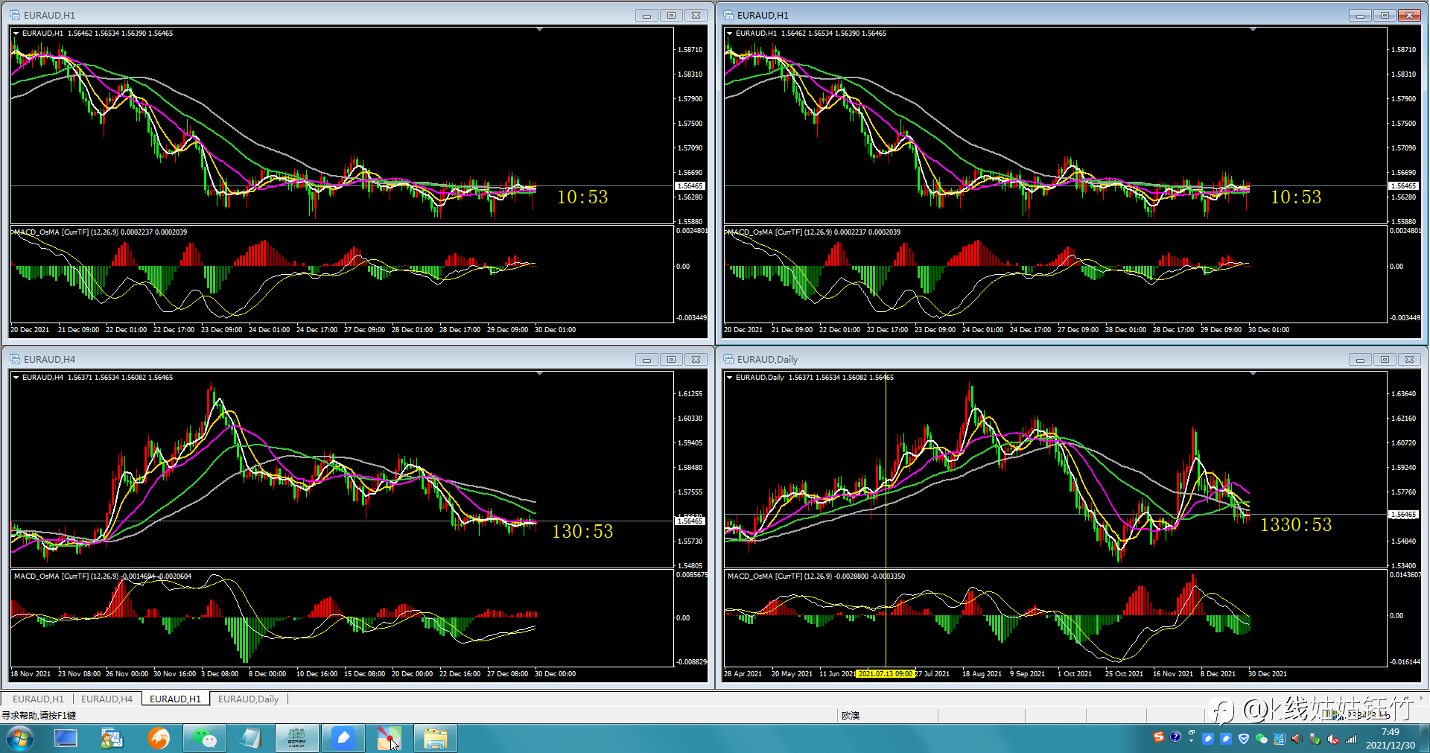This screenshot has width=1430, height=753.
Task: Click the network computers tray icon
Action: tap(1280, 739)
